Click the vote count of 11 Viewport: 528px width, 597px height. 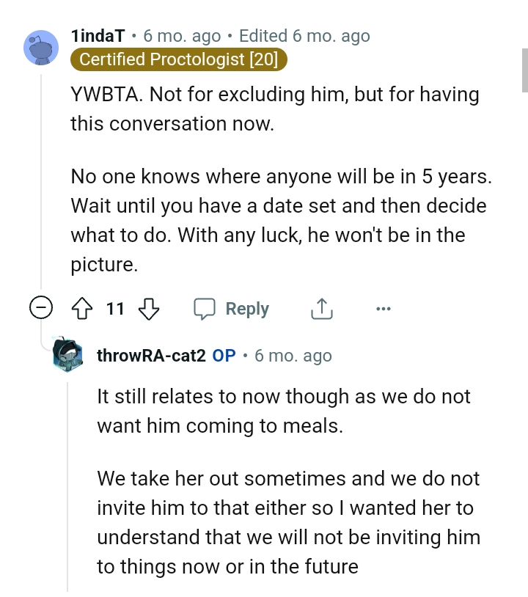(115, 309)
